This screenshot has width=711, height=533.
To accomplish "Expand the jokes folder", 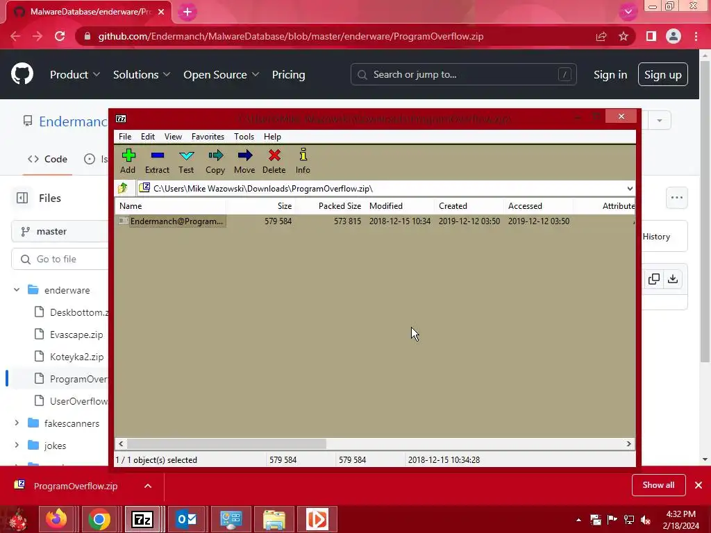I will [x=17, y=445].
